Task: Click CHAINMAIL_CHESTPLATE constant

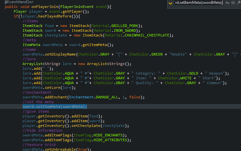Action: pyautogui.click(x=147, y=35)
